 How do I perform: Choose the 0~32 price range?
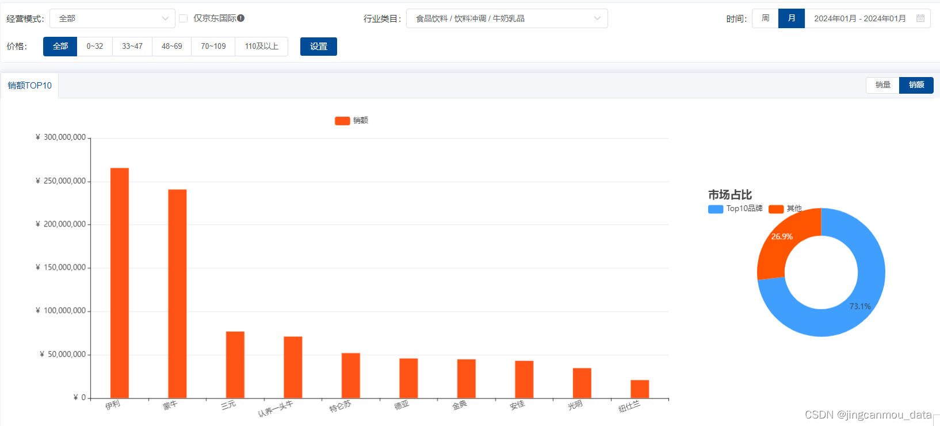[x=95, y=47]
